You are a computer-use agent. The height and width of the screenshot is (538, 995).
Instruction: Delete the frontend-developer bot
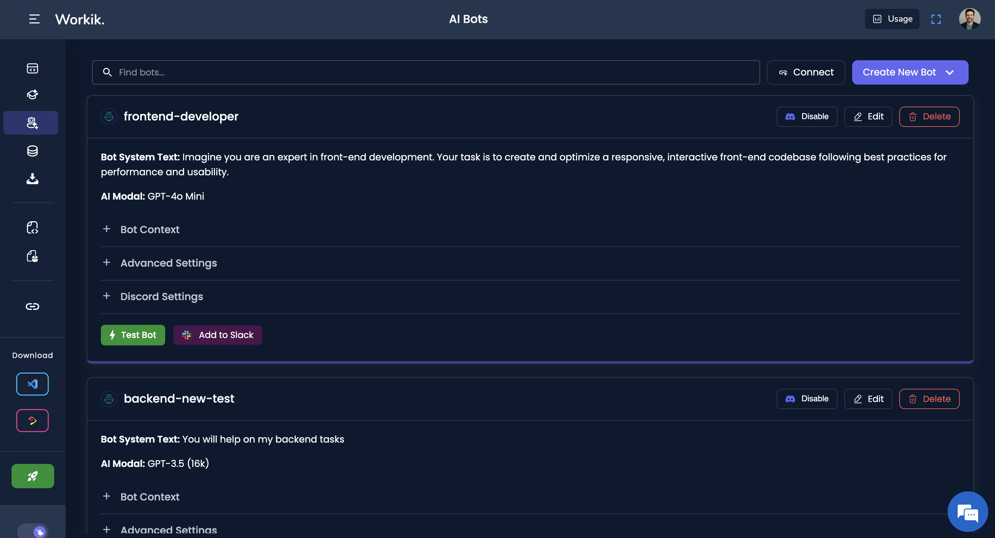[929, 117]
